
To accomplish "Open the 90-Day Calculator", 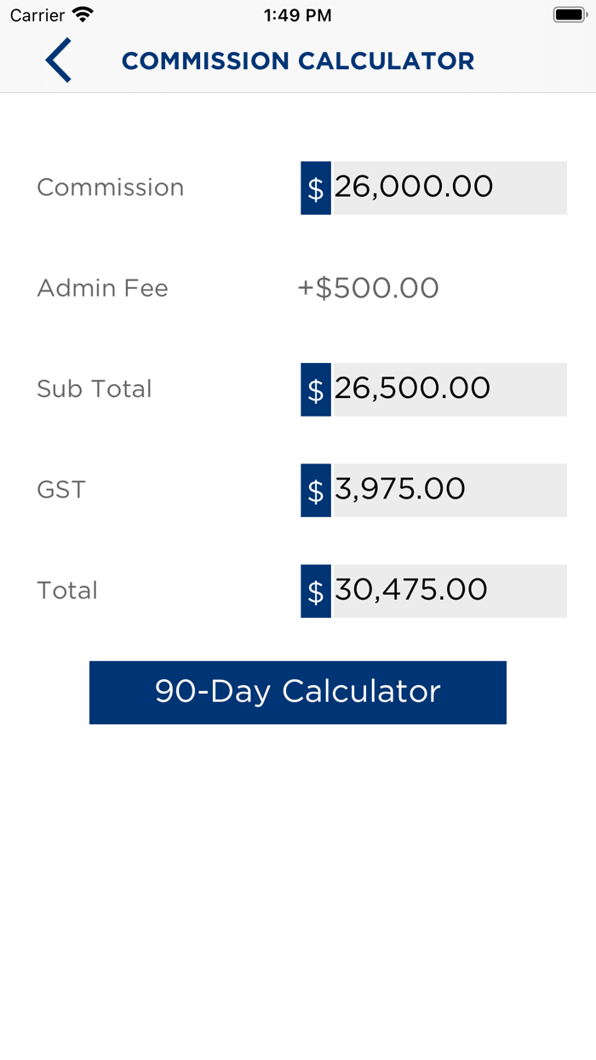I will pyautogui.click(x=297, y=692).
